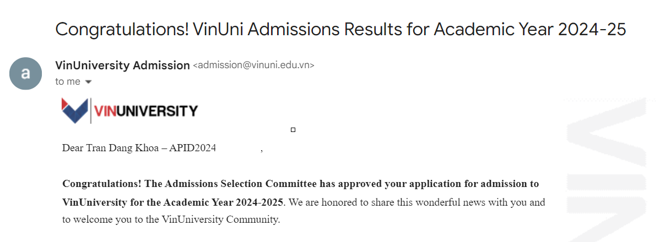
Task: Click "VinUniversity Community" in the last line
Action: (x=220, y=219)
